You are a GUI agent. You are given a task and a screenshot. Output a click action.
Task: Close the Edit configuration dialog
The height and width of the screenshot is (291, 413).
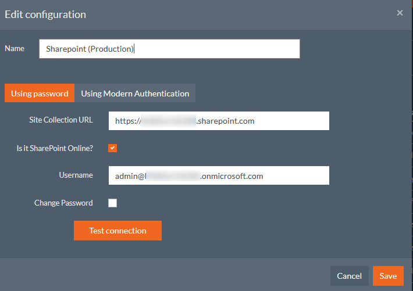(x=400, y=13)
